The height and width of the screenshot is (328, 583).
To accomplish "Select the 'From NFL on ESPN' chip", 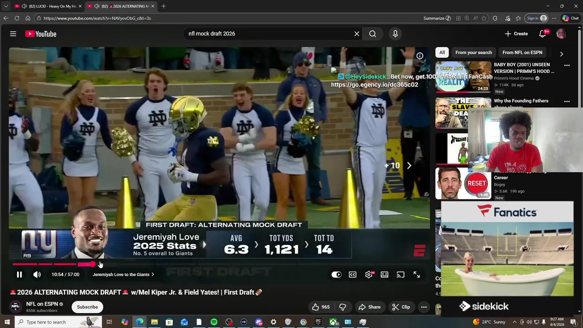I will pos(522,52).
